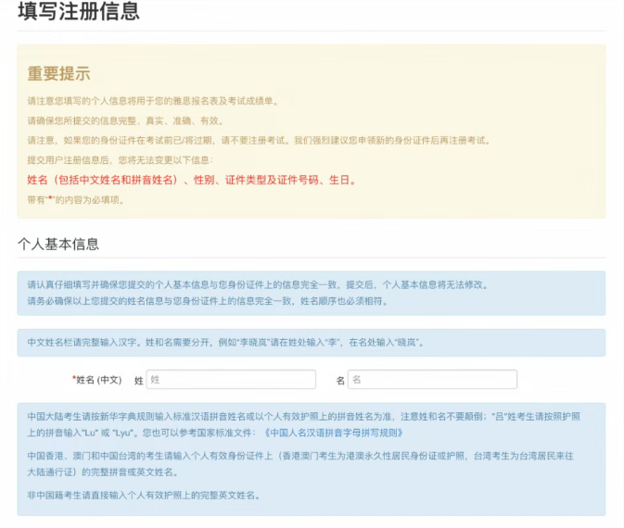Viewport: 624px width, 528px height.
Task: Click the *姓名 (中文) field label
Action: tap(97, 380)
